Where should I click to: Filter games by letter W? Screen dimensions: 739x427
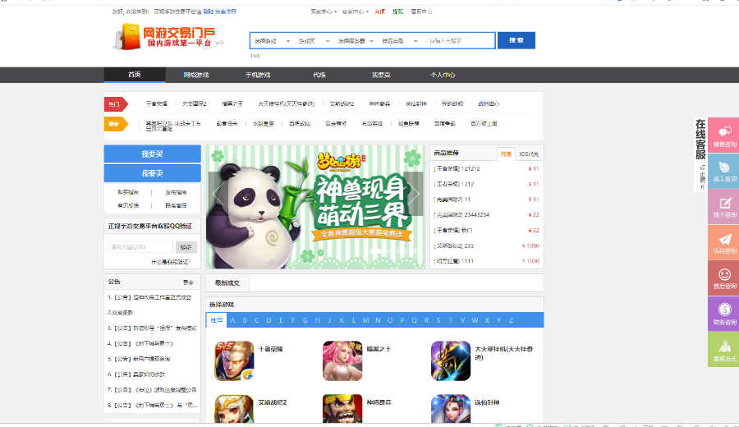coord(475,320)
